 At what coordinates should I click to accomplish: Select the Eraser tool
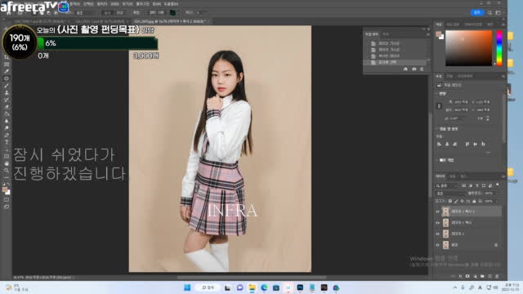coord(7,107)
